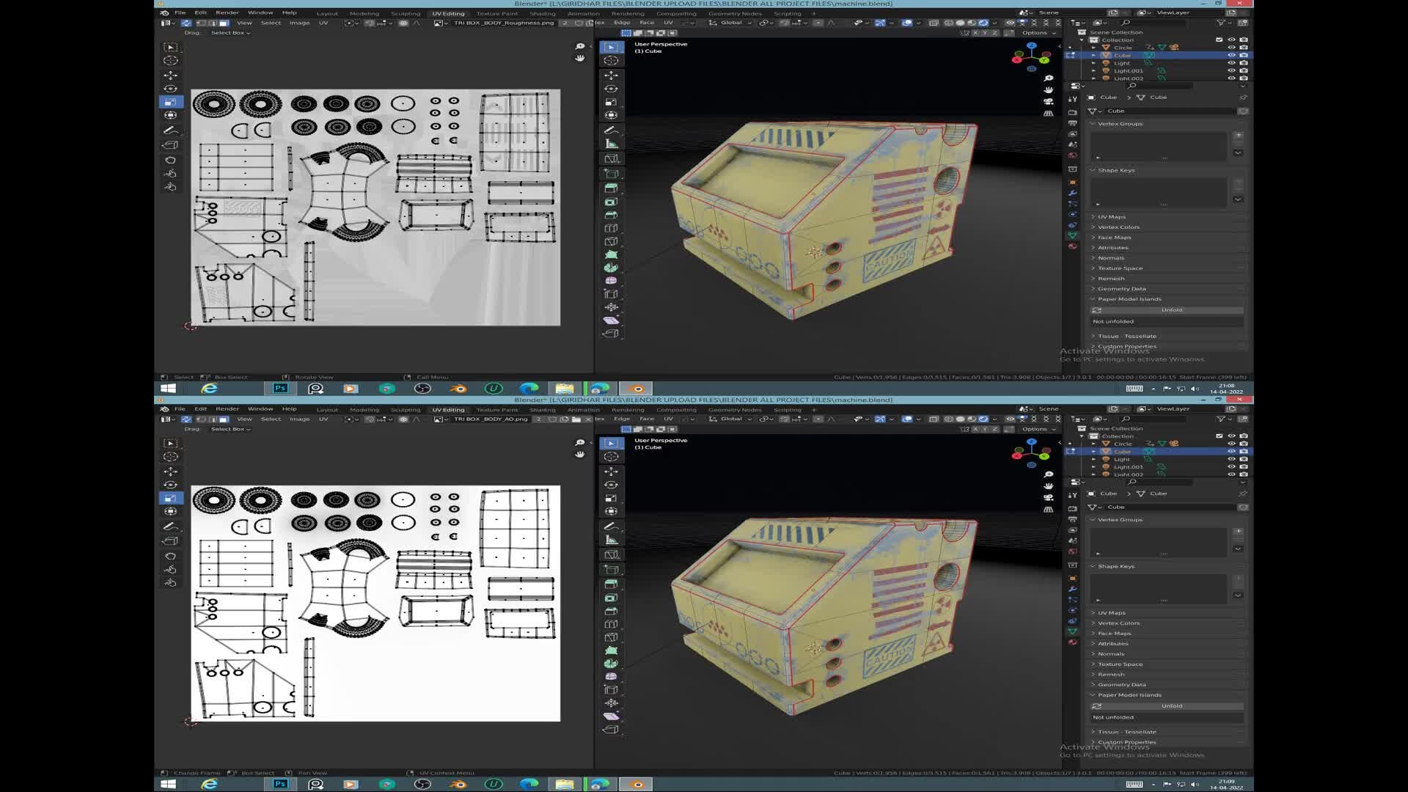The image size is (1408, 792).
Task: Click the pan hand icon in upper UV editor
Action: [580, 58]
